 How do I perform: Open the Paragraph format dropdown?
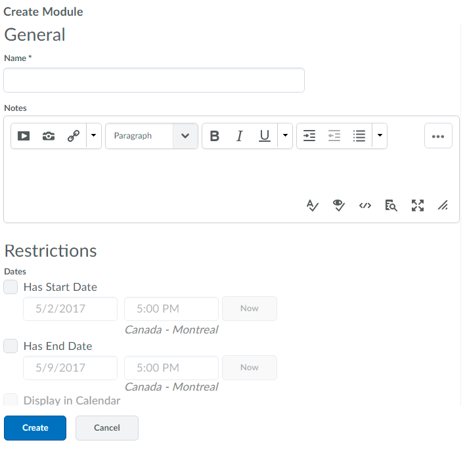pos(152,136)
